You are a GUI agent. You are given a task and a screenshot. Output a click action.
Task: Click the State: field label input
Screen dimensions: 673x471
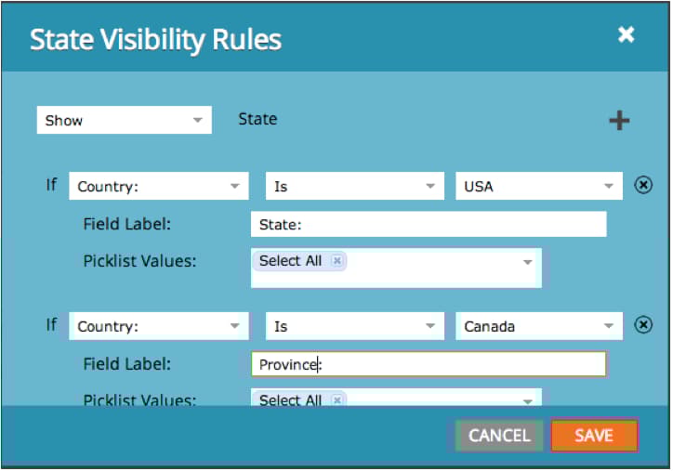coord(428,224)
